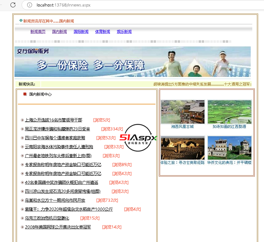Click the [浏览334次] view count text

pyautogui.click(x=112, y=129)
